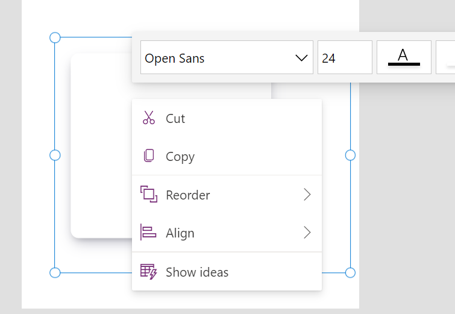Screen dimensions: 455x314
Task: Click the Align left-edge icon
Action: [x=148, y=232]
